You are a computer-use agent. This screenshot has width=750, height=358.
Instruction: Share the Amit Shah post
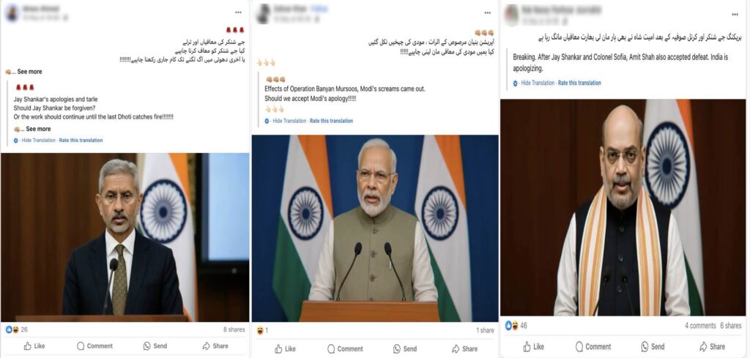[712, 346]
